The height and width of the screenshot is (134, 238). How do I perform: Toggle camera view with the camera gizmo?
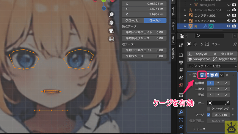coord(111,31)
